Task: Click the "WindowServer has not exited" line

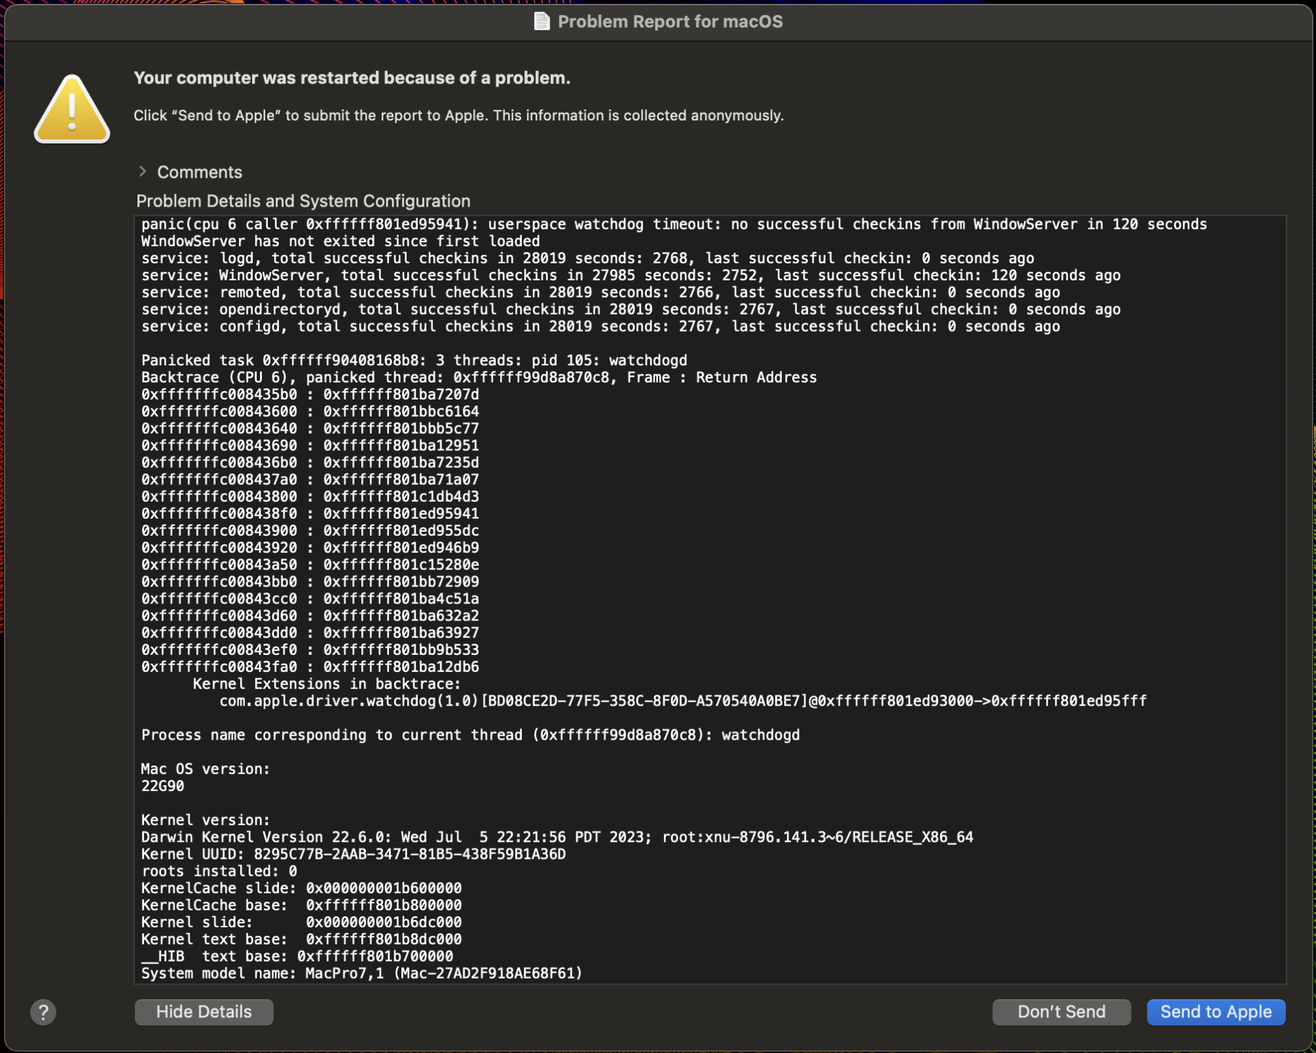Action: (x=340, y=242)
